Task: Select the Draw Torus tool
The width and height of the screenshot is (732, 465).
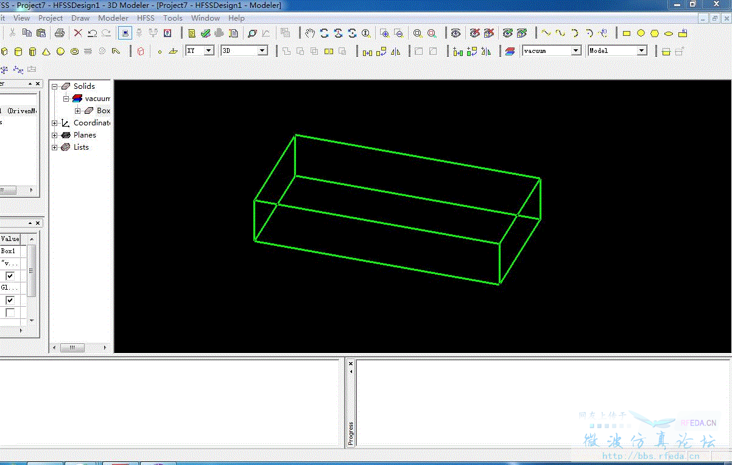Action: (74, 52)
